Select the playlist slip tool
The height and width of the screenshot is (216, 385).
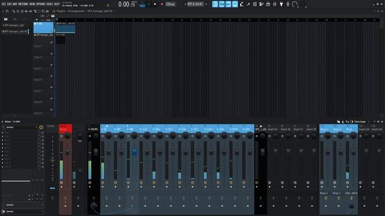click(31, 11)
